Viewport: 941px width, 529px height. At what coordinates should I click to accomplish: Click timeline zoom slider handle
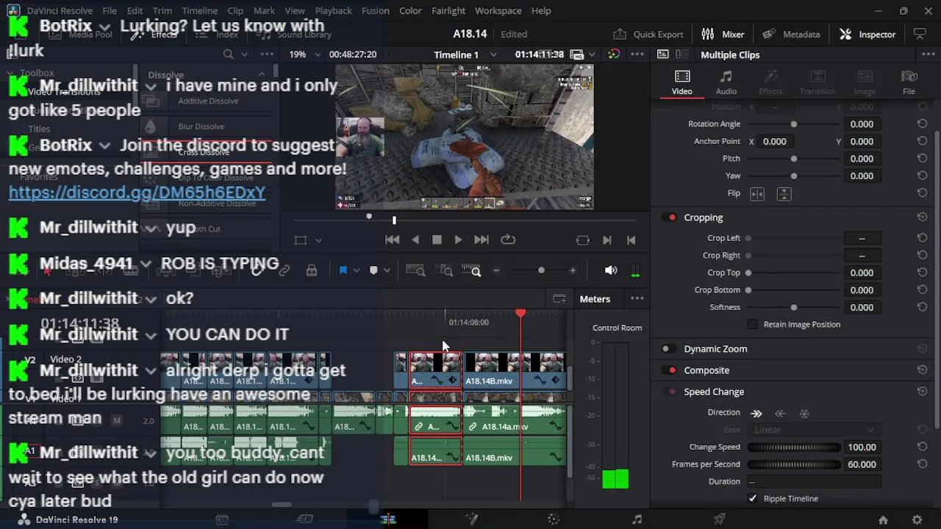click(x=541, y=270)
